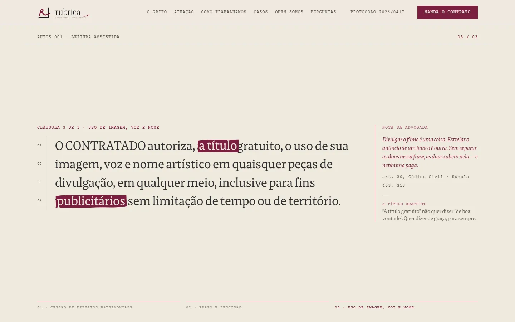
Task: Click the Protocolo 2026/0417 label
Action: point(377,12)
